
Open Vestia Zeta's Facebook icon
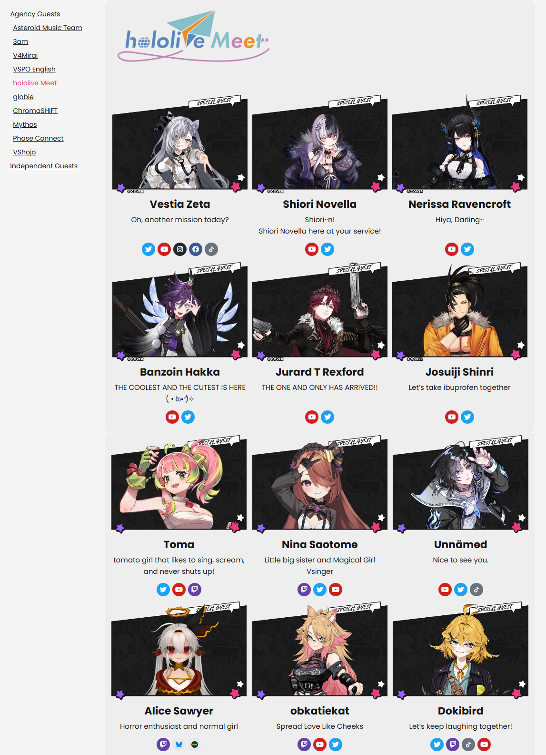(x=196, y=249)
